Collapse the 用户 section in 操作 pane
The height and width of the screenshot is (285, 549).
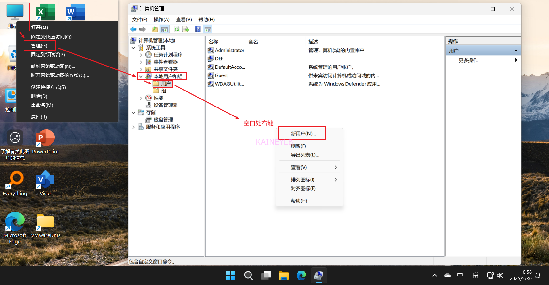pos(516,51)
